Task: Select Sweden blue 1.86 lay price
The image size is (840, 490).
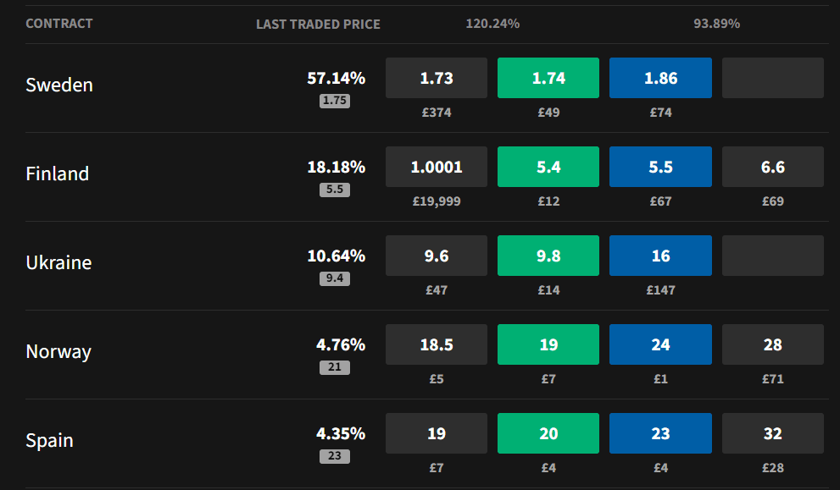Action: tap(660, 79)
